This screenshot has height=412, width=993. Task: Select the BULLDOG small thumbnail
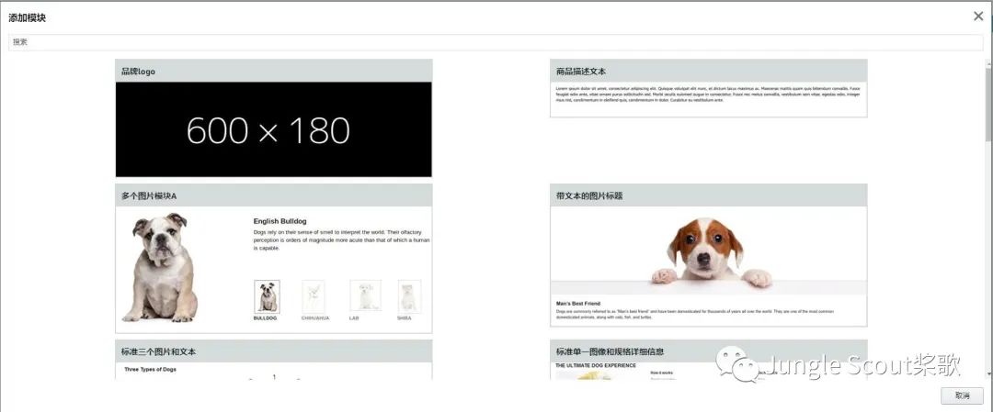(267, 297)
